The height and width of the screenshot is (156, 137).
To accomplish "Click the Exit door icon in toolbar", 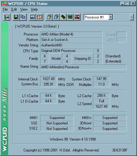I will [7, 17].
